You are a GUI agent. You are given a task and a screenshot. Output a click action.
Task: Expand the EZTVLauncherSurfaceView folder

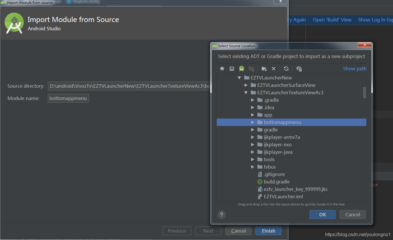coord(246,85)
